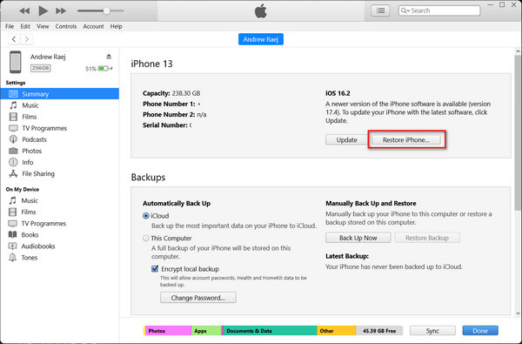This screenshot has width=522, height=344.
Task: Click the Restore iPhone... button
Action: tap(406, 140)
